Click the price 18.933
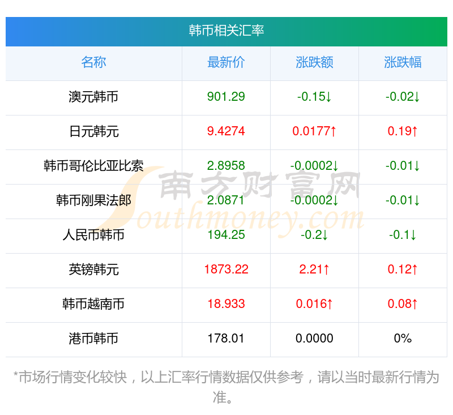 tap(226, 304)
